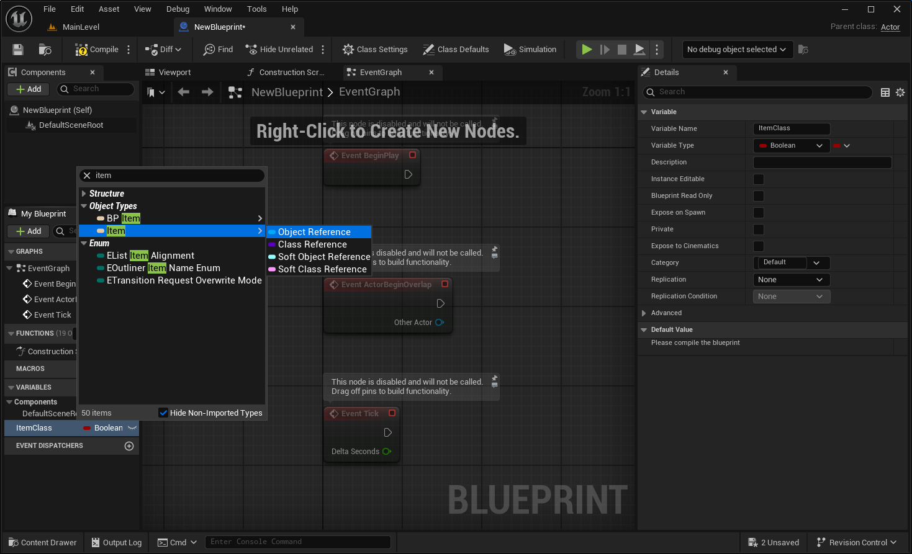Navigate forward in graph history
This screenshot has height=554, width=912.
point(207,92)
